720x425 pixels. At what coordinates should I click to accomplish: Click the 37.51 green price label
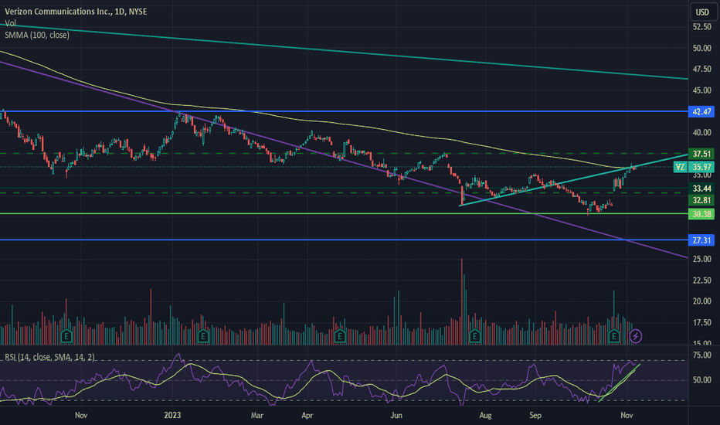pyautogui.click(x=701, y=154)
